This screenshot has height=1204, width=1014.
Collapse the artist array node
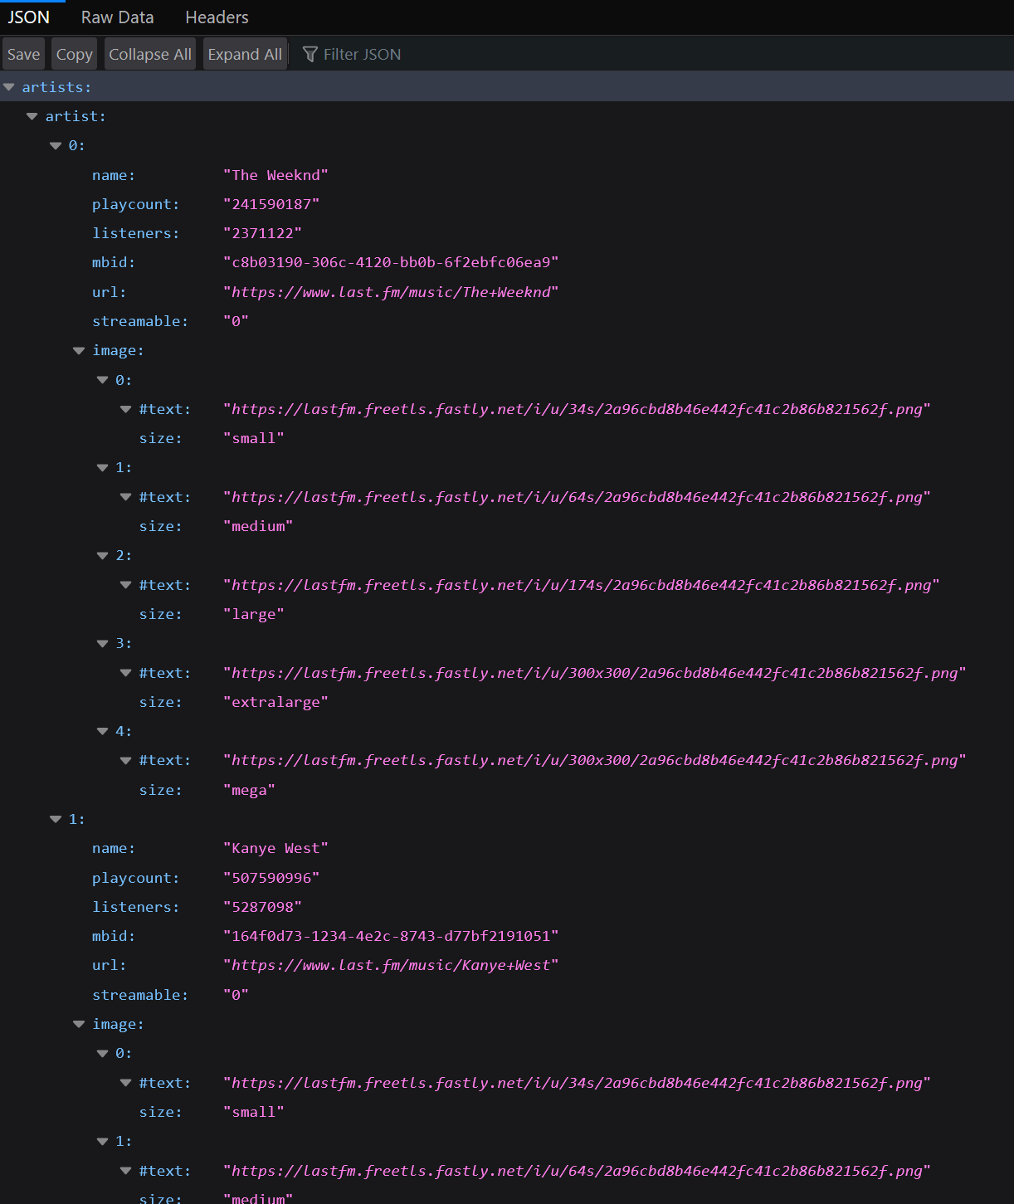click(x=32, y=115)
